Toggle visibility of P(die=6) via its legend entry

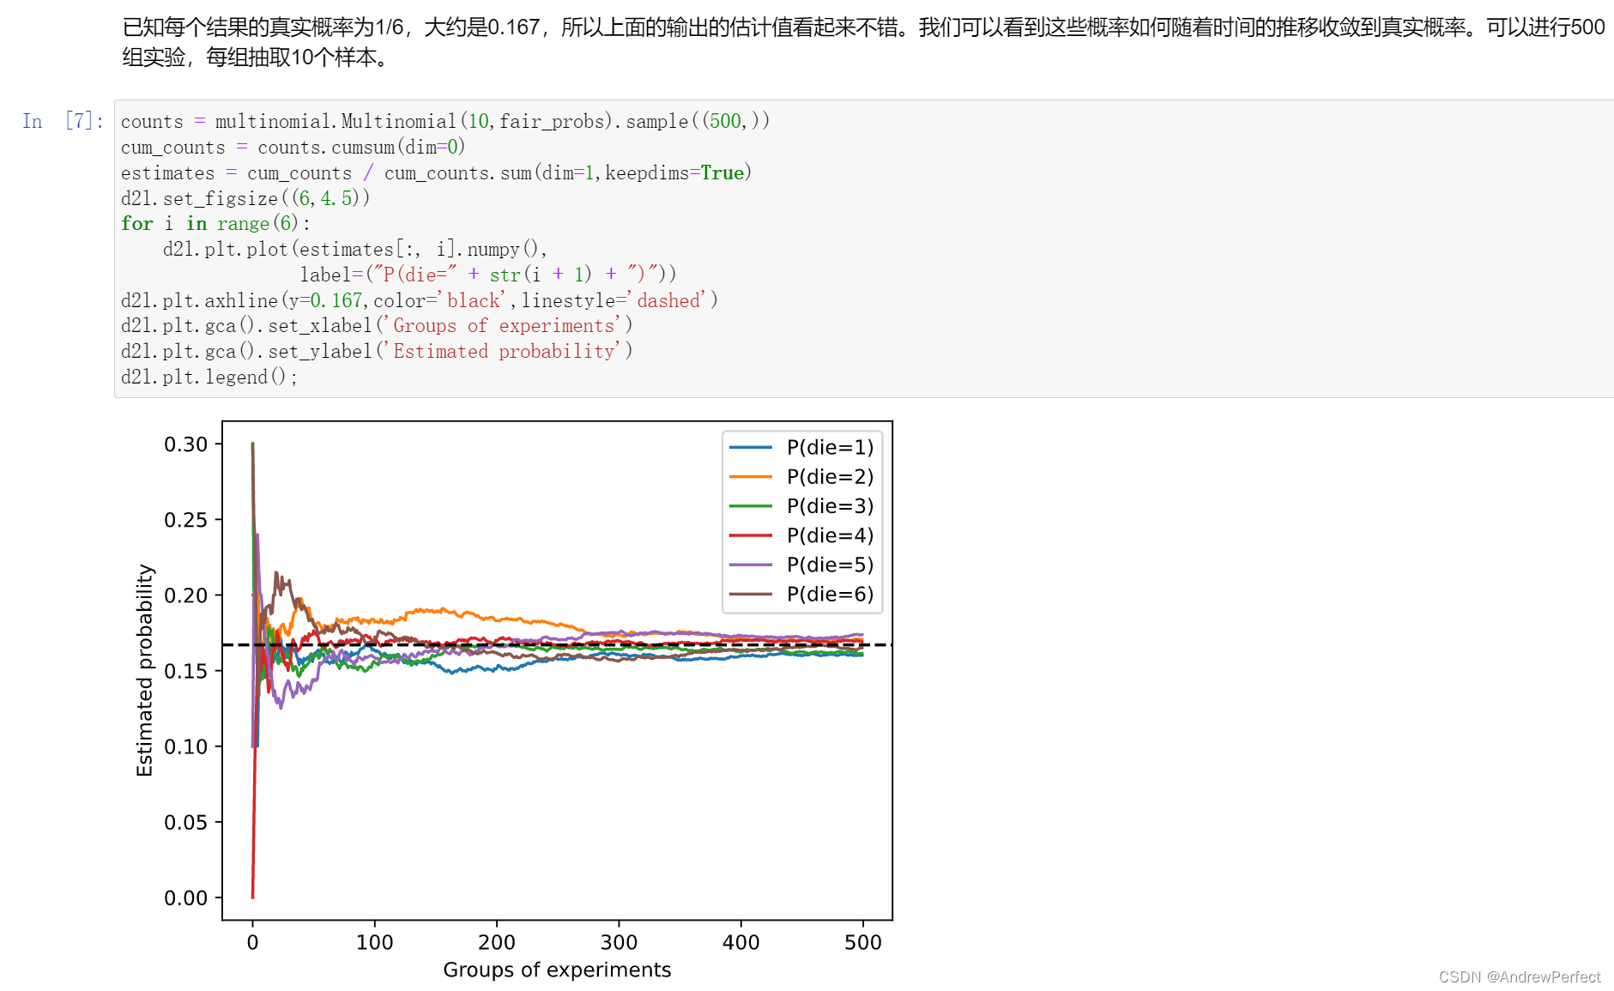pyautogui.click(x=830, y=593)
